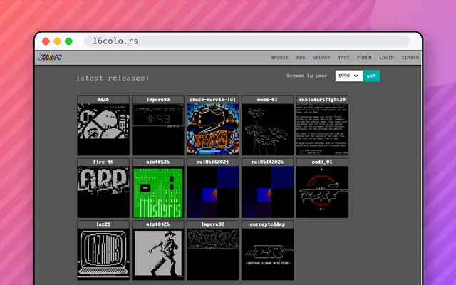Open the SEARCH page
This screenshot has height=285, width=456.
click(x=410, y=58)
